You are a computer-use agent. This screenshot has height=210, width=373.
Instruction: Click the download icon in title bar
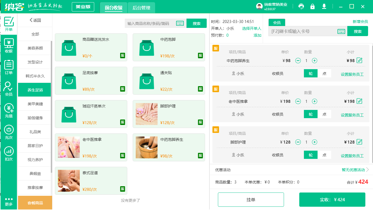[324, 7]
